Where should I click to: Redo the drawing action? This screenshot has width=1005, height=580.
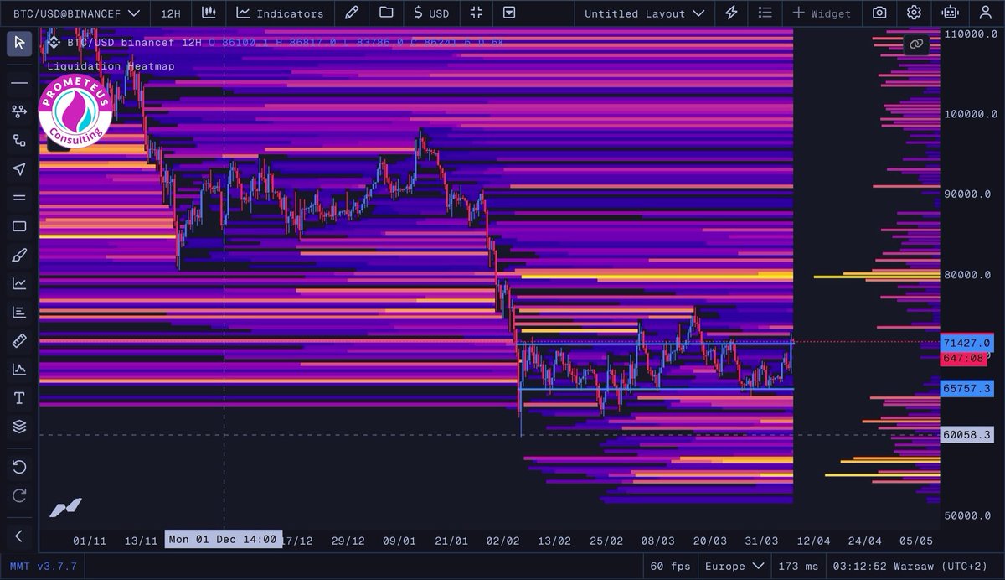click(19, 495)
